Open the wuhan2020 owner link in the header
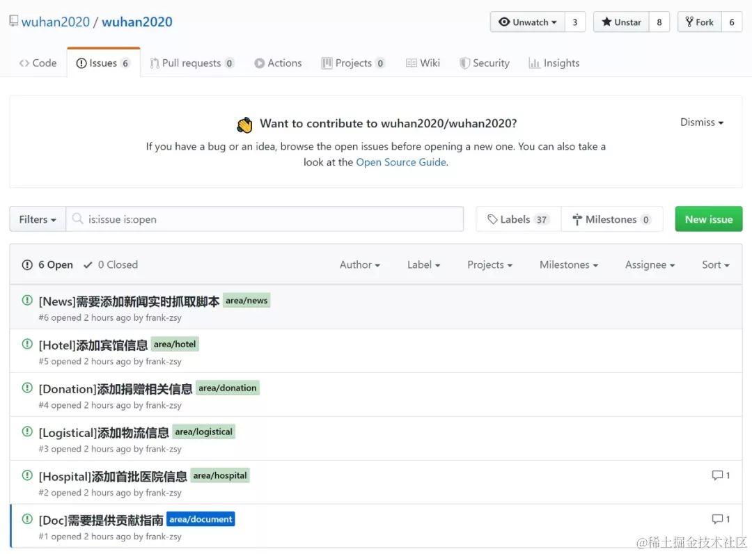Image resolution: width=752 pixels, height=554 pixels. [56, 22]
